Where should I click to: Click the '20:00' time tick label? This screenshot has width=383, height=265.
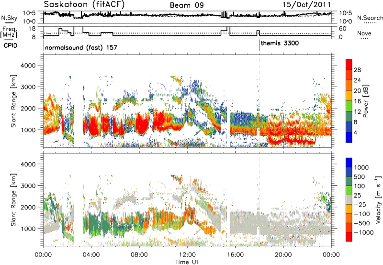tap(283, 254)
